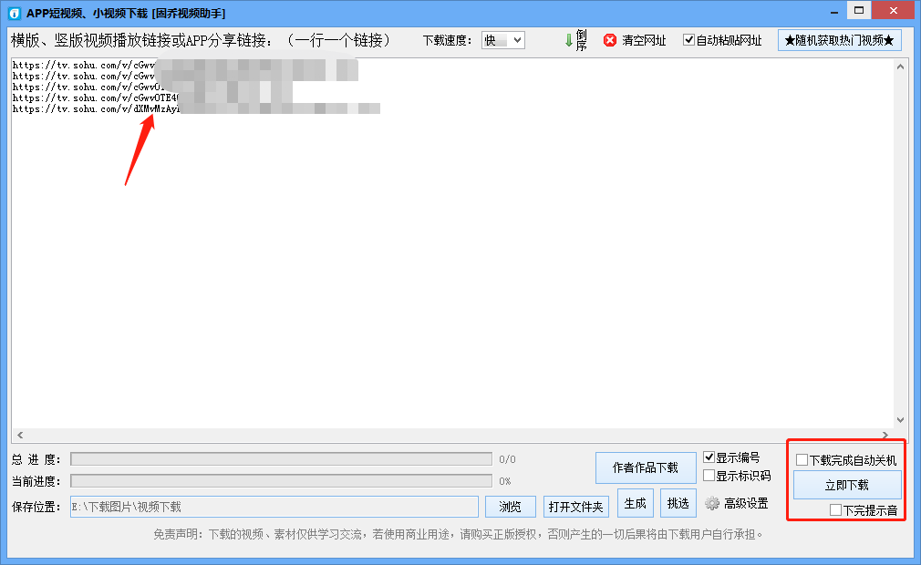
Task: Click the app icon in title bar
Action: click(x=14, y=13)
